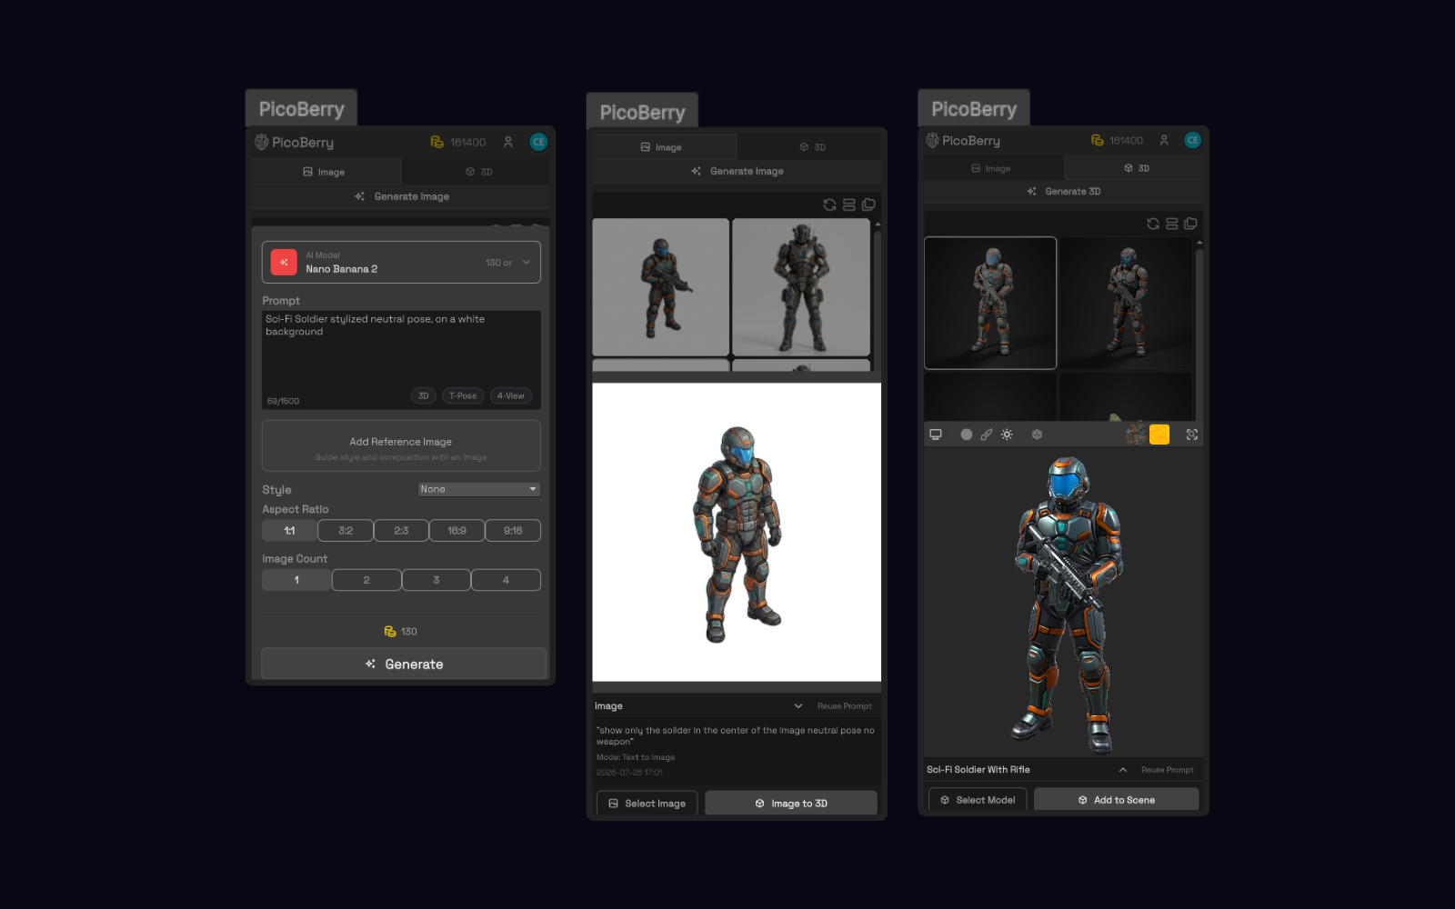The image size is (1455, 909).
Task: Click the prompt text field
Action: pyautogui.click(x=401, y=360)
